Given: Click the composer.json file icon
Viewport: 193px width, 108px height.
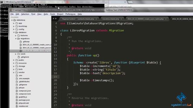Looking at the screenshot, I should click(x=17, y=91).
